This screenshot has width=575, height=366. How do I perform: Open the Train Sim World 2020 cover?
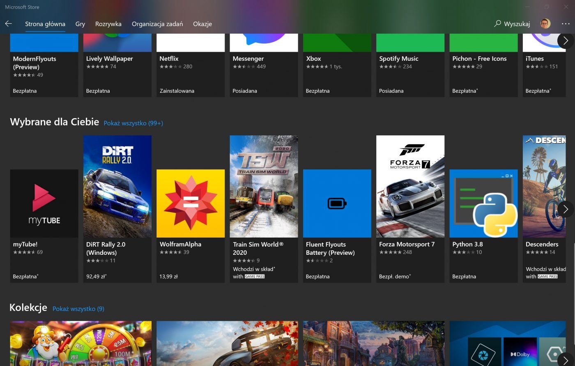click(264, 186)
